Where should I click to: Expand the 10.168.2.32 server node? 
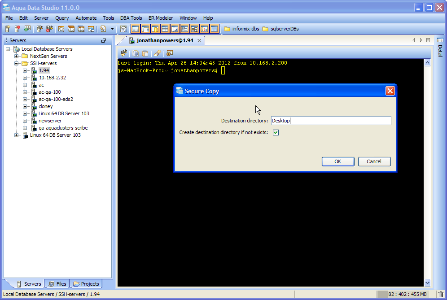[x=25, y=78]
